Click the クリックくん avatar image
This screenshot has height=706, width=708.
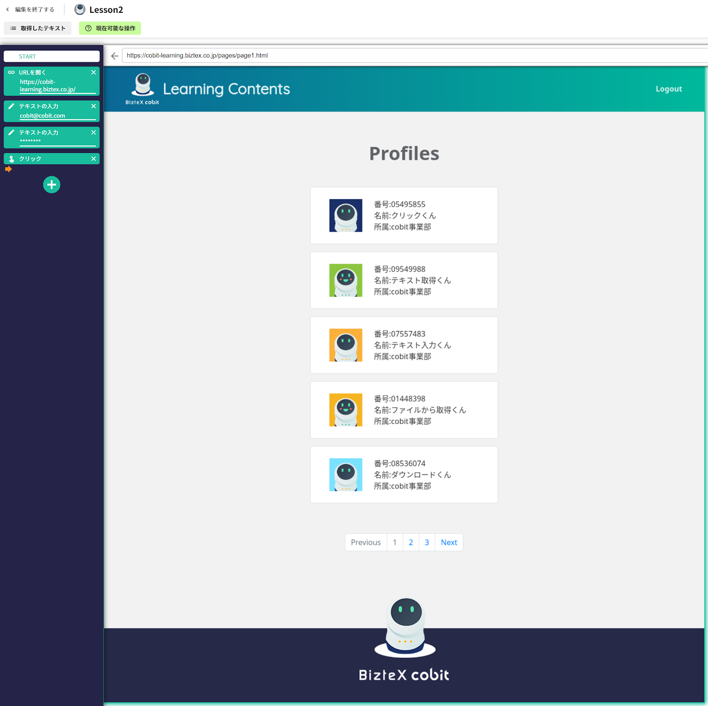tap(346, 216)
